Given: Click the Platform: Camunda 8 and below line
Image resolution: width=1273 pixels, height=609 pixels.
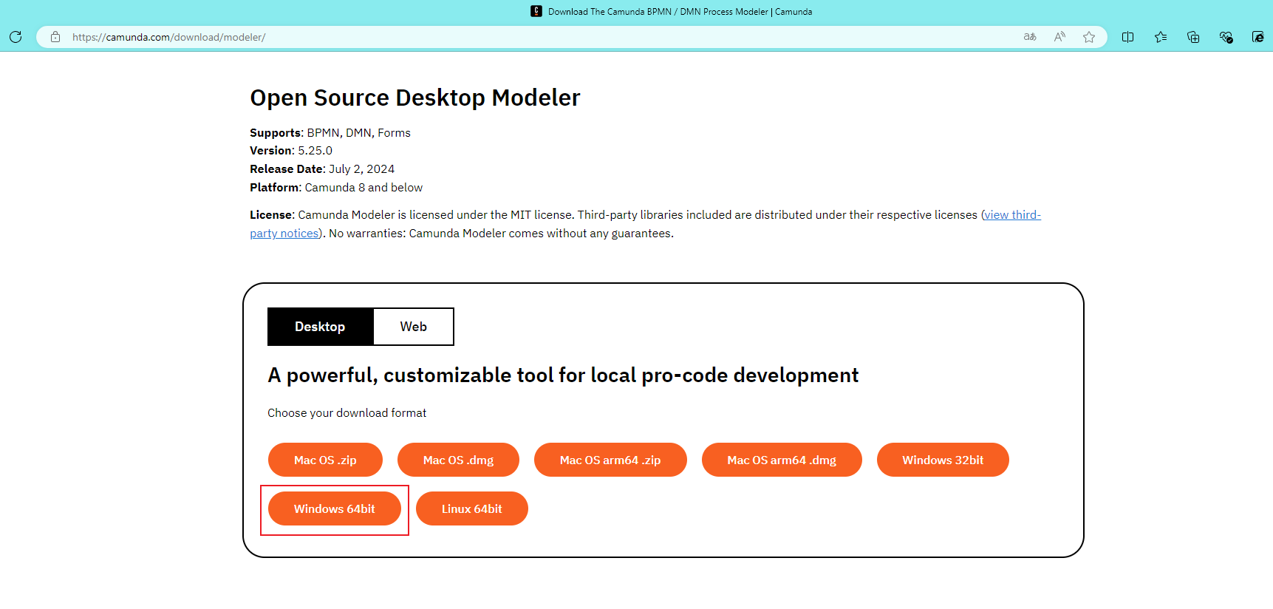Looking at the screenshot, I should click(x=336, y=188).
